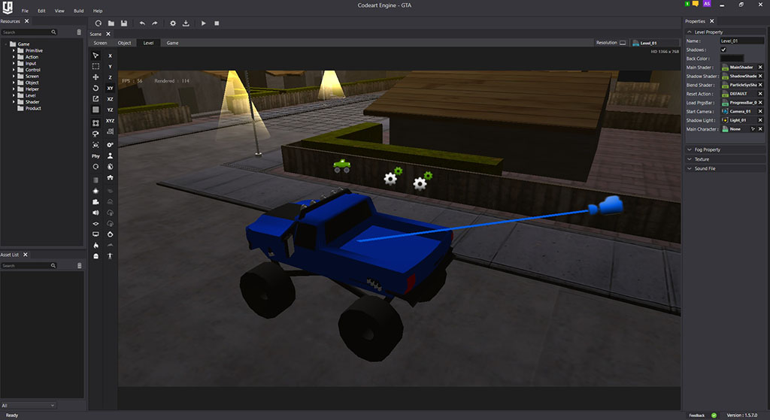The width and height of the screenshot is (770, 420).
Task: Choose the rotate tool in left toolbar
Action: [x=95, y=89]
